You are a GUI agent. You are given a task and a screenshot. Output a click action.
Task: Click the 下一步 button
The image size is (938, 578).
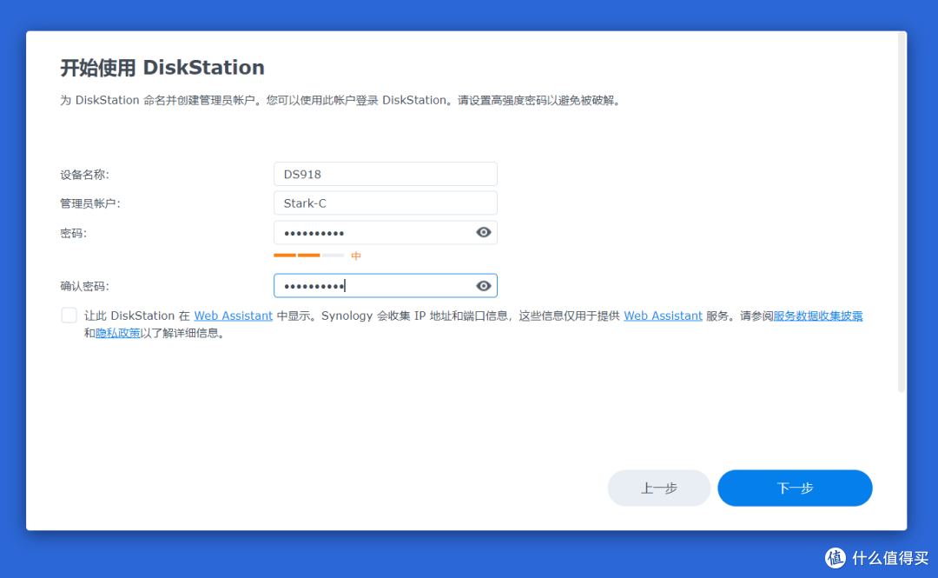[x=794, y=488]
